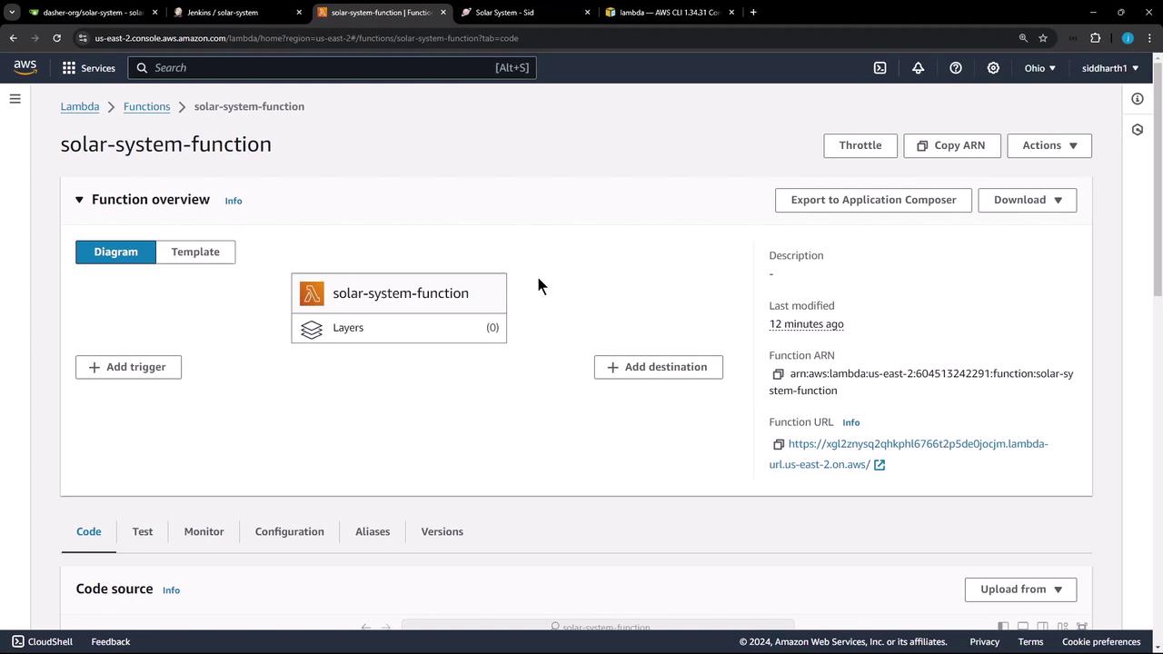This screenshot has width=1163, height=654.
Task: Switch the overview to Template view
Action: coord(195,252)
